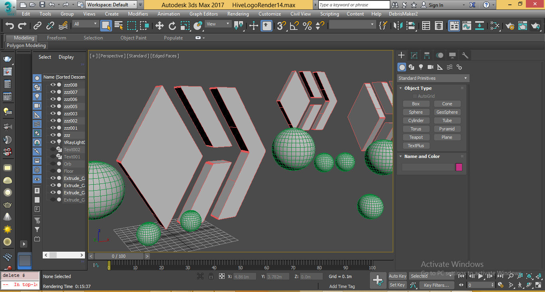This screenshot has width=545, height=292.
Task: Activate the Select and Rotate tool
Action: tap(172, 26)
